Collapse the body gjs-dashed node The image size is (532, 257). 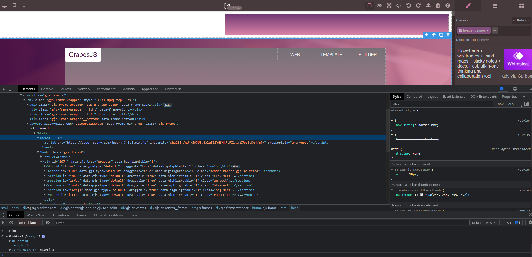(38, 152)
